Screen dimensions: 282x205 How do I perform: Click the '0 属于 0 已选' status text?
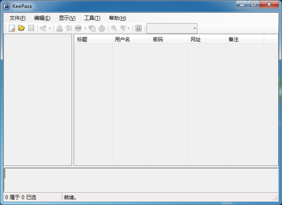pyautogui.click(x=21, y=197)
